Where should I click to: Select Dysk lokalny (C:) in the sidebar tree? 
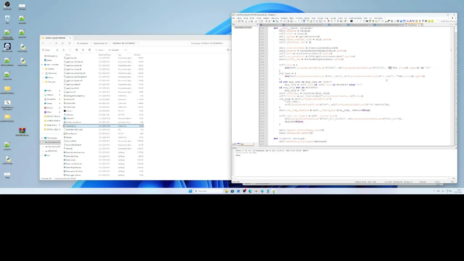51,142
